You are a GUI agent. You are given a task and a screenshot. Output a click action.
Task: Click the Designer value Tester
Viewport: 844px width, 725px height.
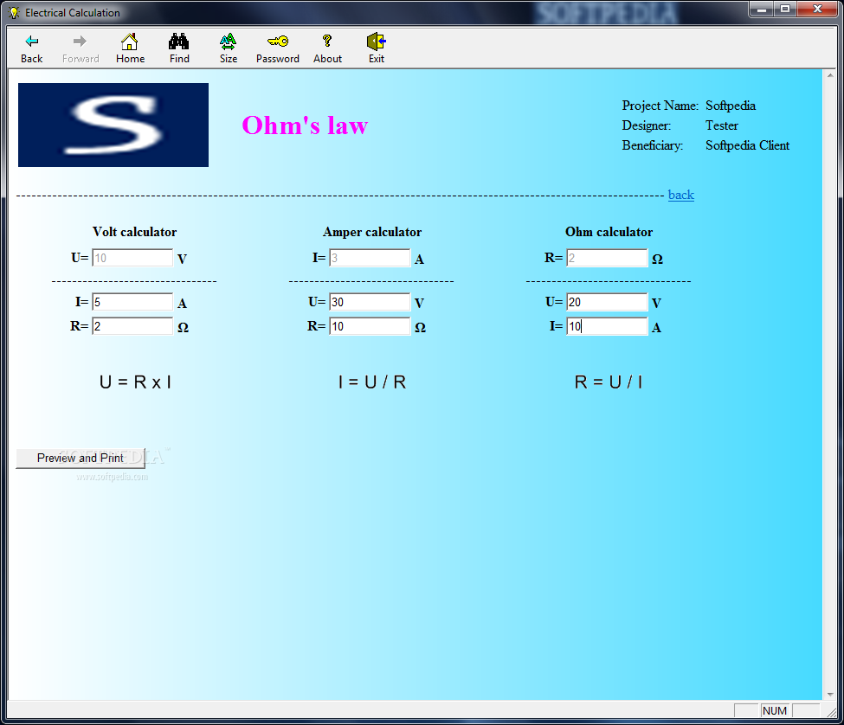tap(722, 125)
